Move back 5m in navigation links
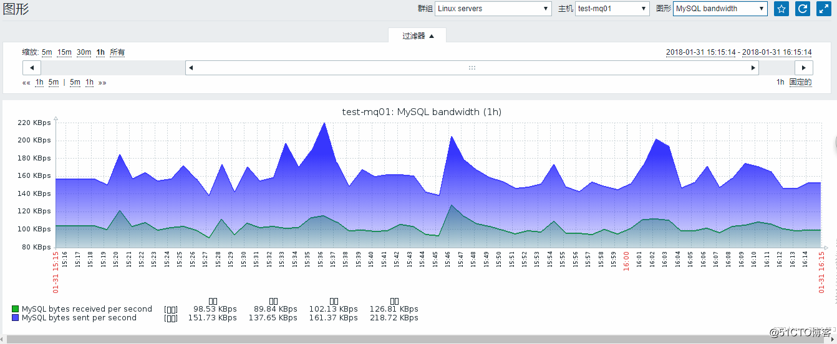The height and width of the screenshot is (344, 837). (x=54, y=82)
